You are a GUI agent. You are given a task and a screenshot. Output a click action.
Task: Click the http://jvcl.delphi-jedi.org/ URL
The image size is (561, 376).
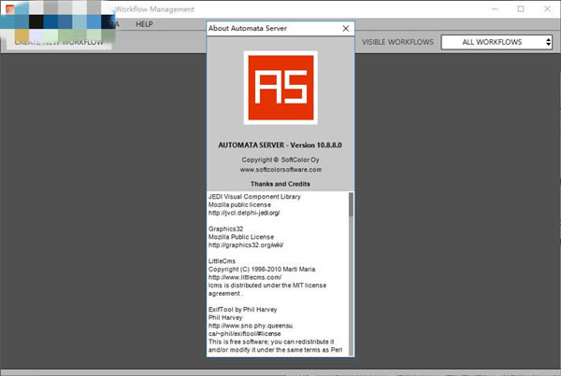pyautogui.click(x=244, y=213)
